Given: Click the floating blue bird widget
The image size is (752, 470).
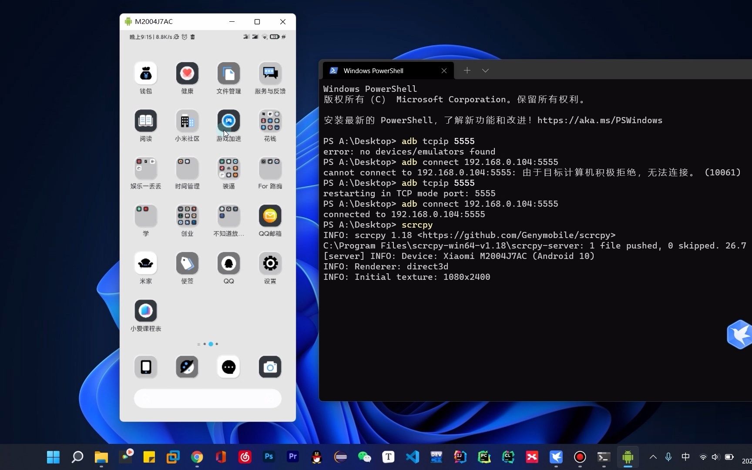Looking at the screenshot, I should (x=739, y=335).
